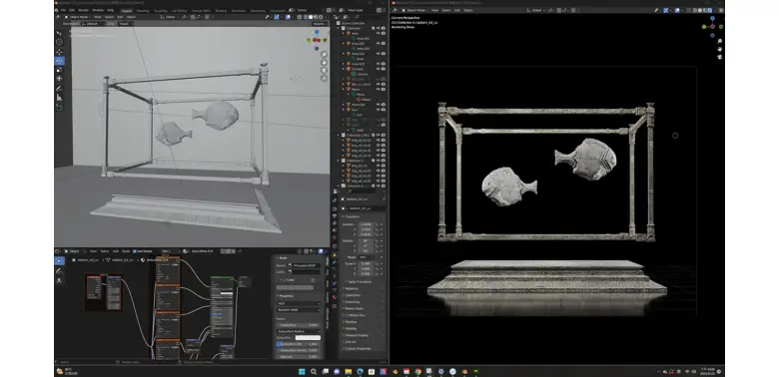The height and width of the screenshot is (377, 779).
Task: Toggle render camera icon for Plane in outliner
Action: point(384,90)
